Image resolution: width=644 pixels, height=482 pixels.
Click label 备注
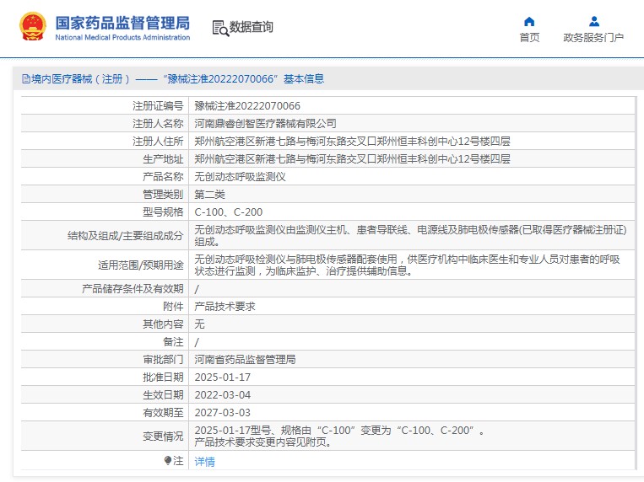(x=173, y=341)
